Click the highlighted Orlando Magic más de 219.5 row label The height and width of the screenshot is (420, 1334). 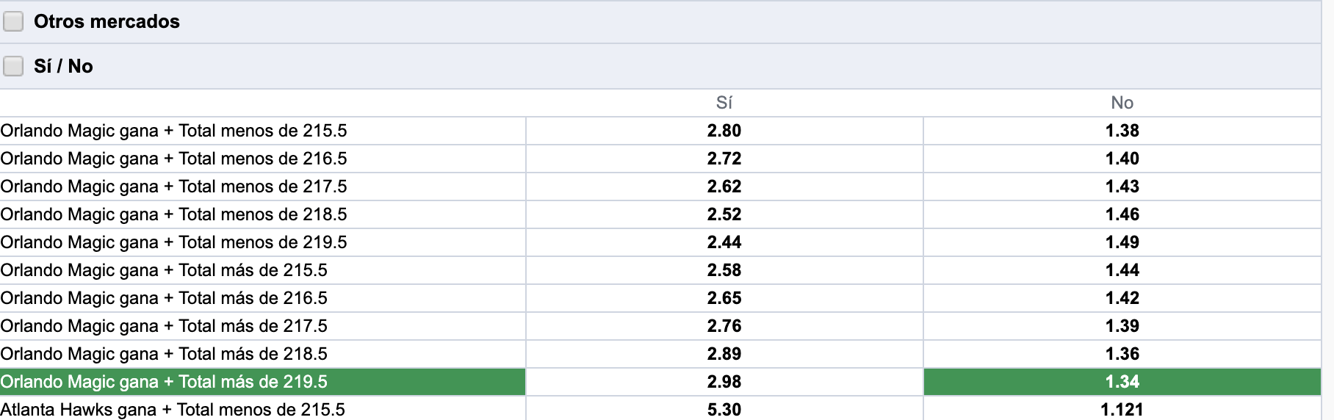263,382
